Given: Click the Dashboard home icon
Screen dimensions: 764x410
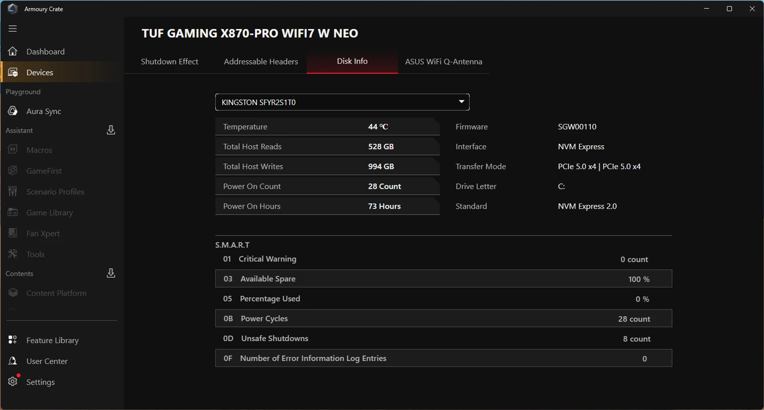Looking at the screenshot, I should click(x=13, y=51).
